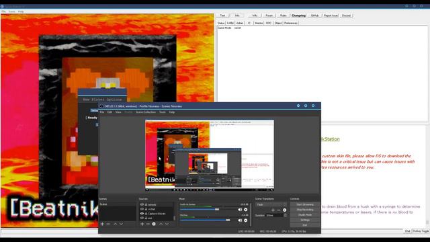Add a scene transition with plus icon
This screenshot has width=430, height=242.
tap(273, 210)
